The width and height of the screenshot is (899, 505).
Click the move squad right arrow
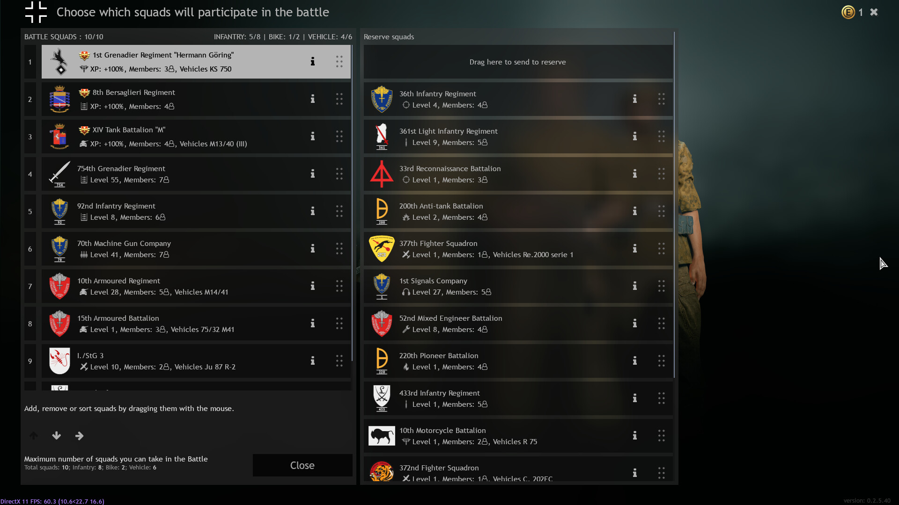click(79, 436)
